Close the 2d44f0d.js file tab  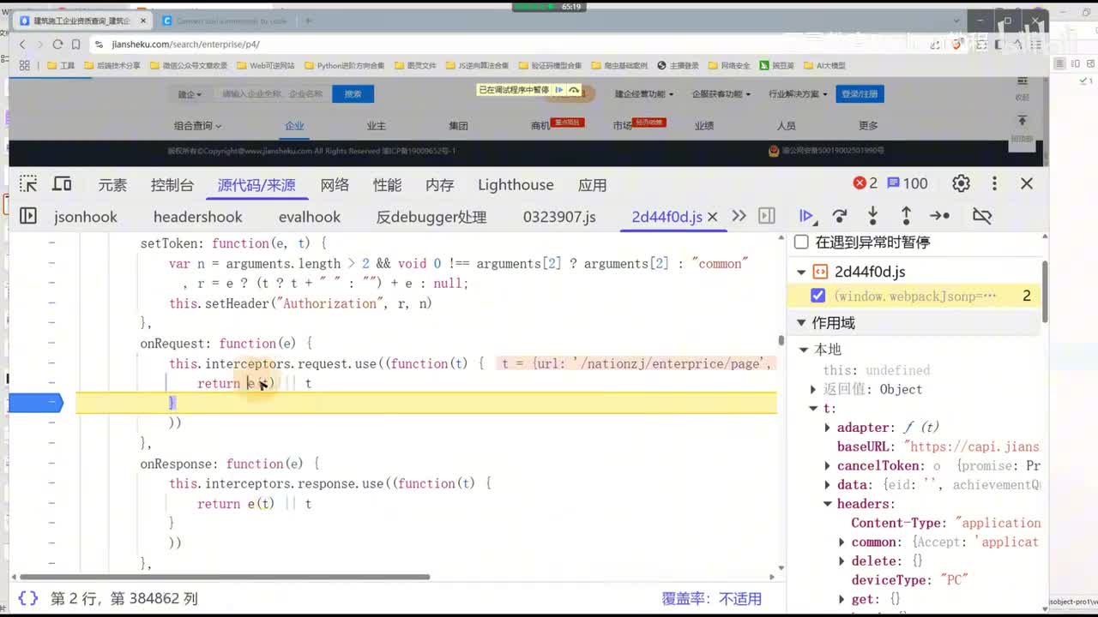click(x=712, y=217)
